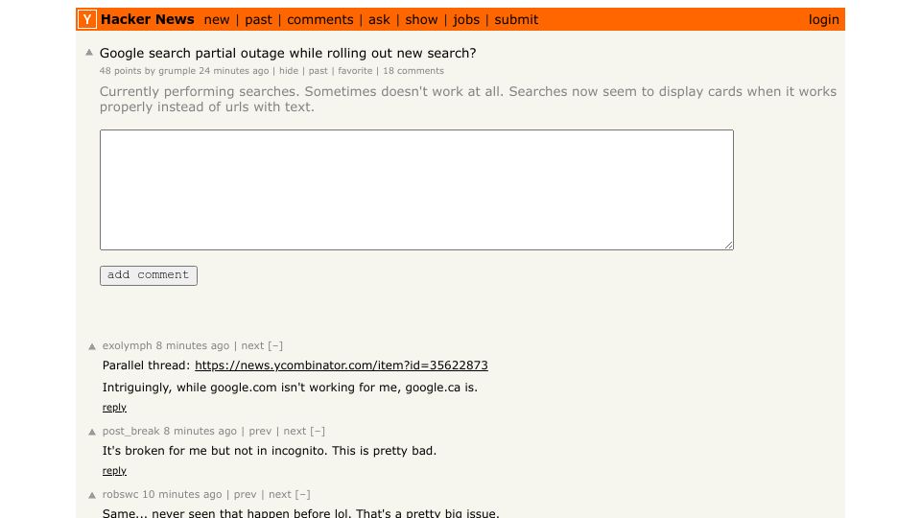921x518 pixels.
Task: Reply to exolymph's comment
Action: (x=114, y=407)
